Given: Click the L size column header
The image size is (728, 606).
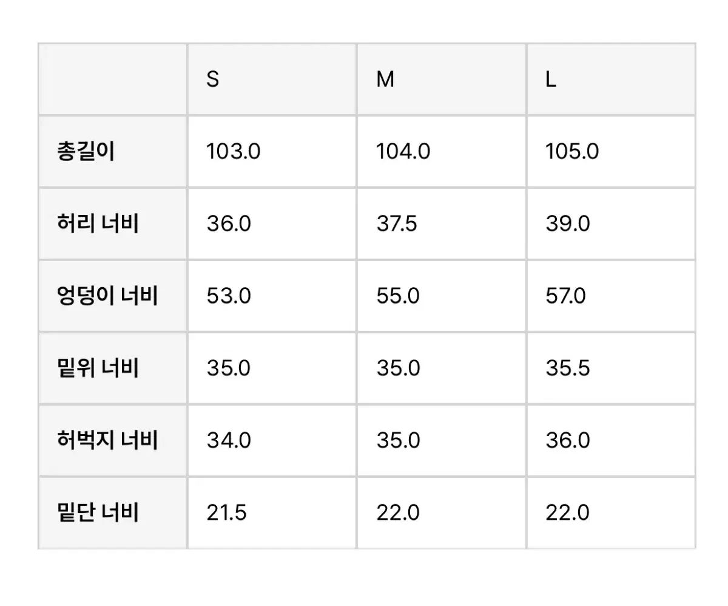Looking at the screenshot, I should click(x=611, y=79).
